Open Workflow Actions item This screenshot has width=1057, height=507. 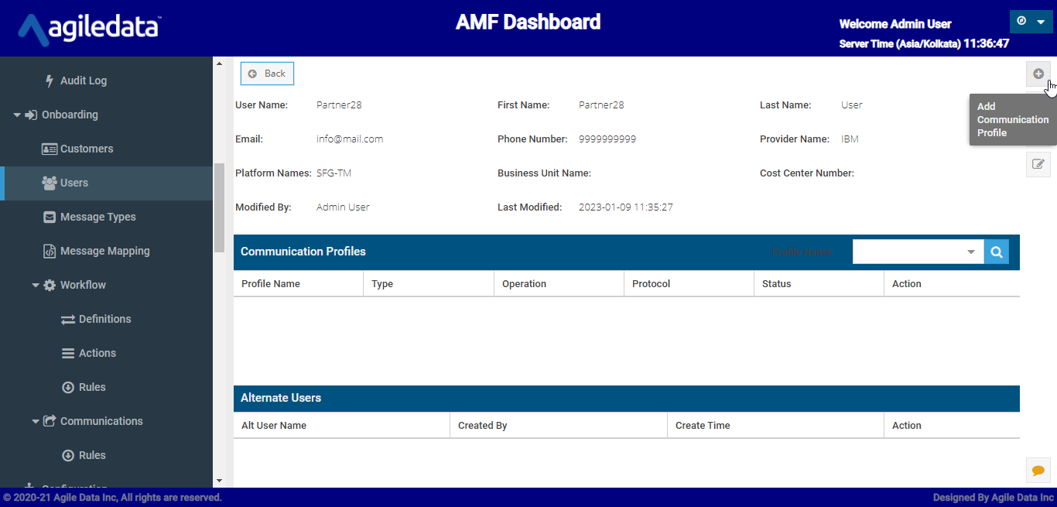point(97,353)
